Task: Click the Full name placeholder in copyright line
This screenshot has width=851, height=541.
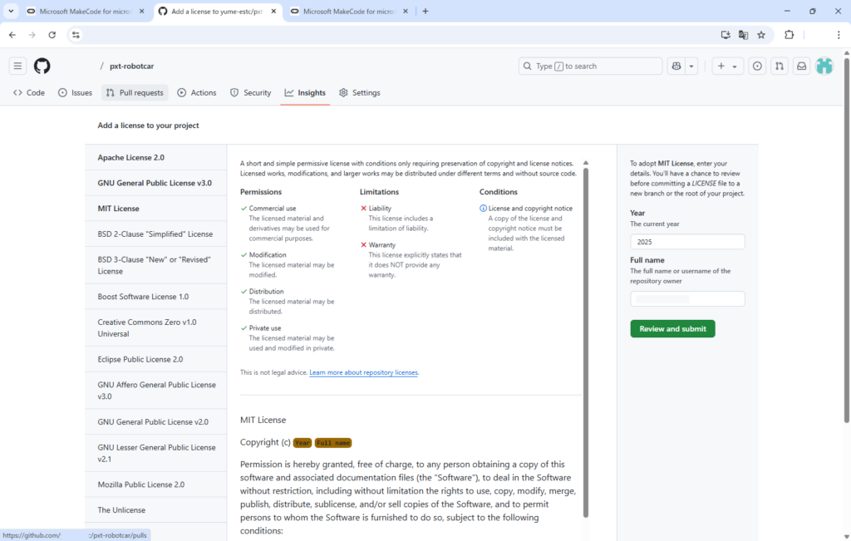Action: click(x=333, y=443)
